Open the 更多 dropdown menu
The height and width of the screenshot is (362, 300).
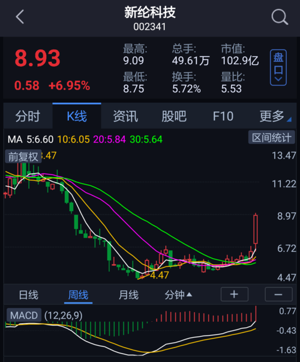pyautogui.click(x=275, y=116)
